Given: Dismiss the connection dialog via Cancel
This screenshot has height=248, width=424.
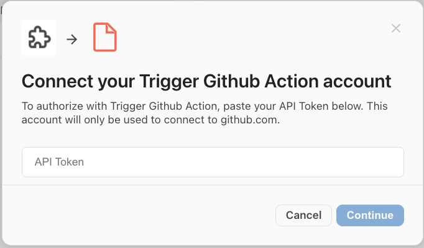Looking at the screenshot, I should pos(303,215).
